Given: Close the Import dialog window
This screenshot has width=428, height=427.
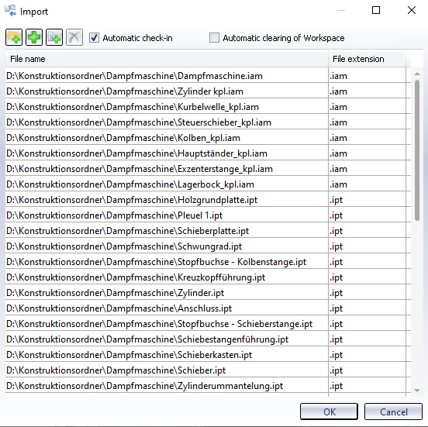Looking at the screenshot, I should (412, 10).
